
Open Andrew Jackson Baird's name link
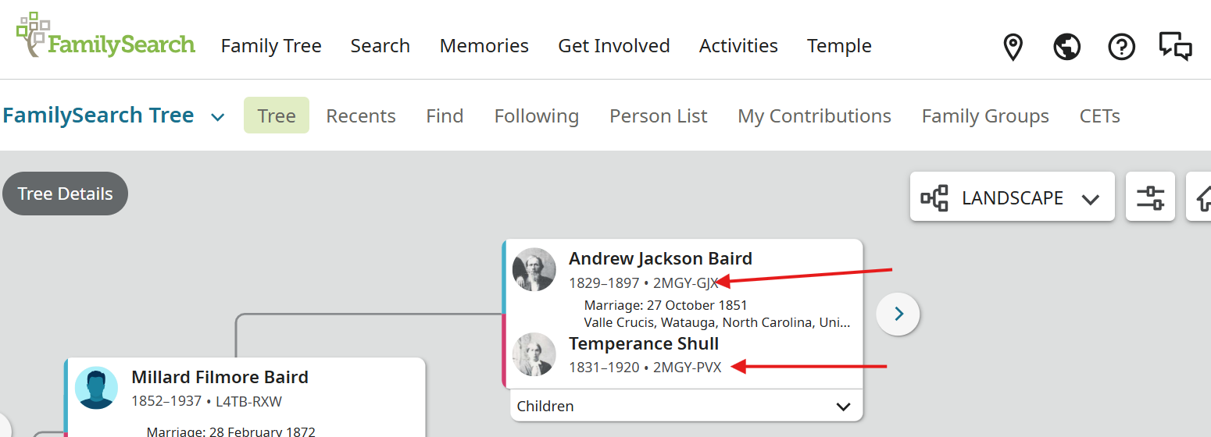[x=660, y=258]
